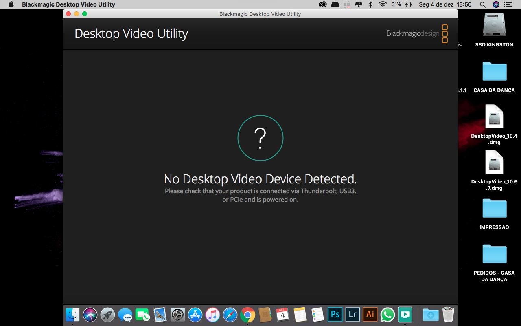Select DesktopVideo_10.4.dmg file on desktop

(x=494, y=125)
